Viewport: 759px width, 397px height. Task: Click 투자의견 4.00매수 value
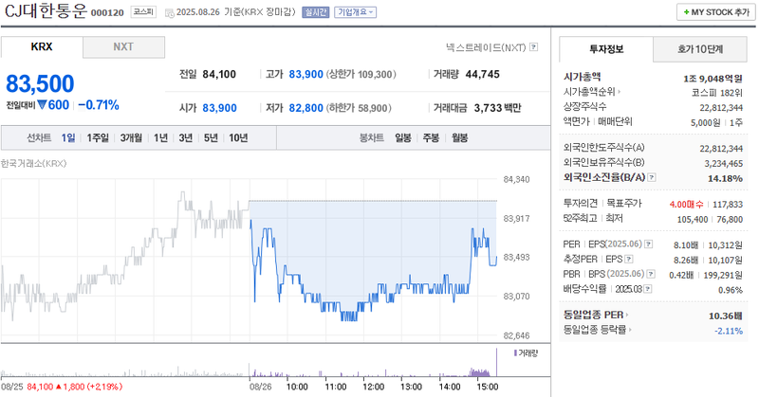tap(686, 205)
